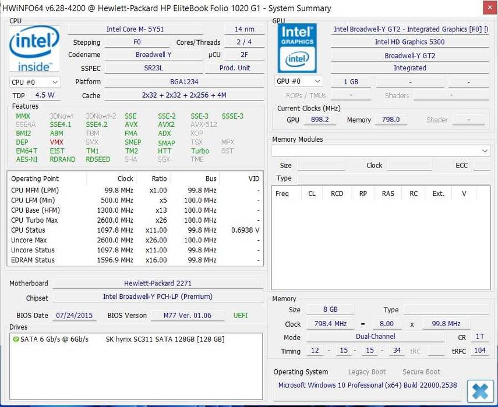Select the EDRAM Status row

[x=135, y=260]
